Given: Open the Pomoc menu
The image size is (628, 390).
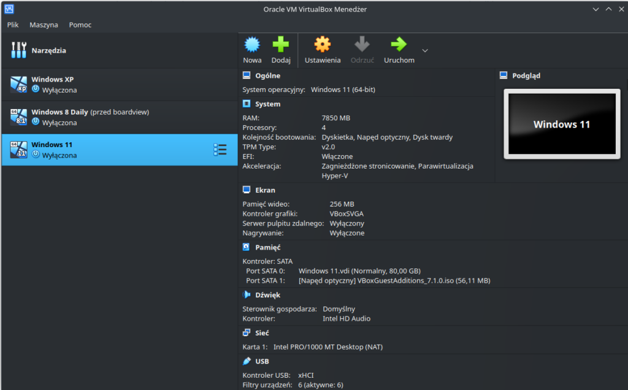Looking at the screenshot, I should (80, 25).
